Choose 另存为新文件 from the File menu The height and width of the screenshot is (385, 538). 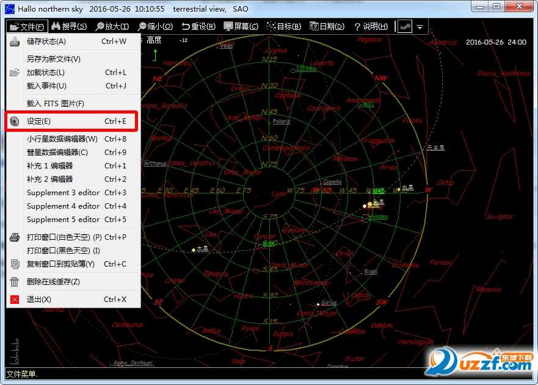coord(54,59)
